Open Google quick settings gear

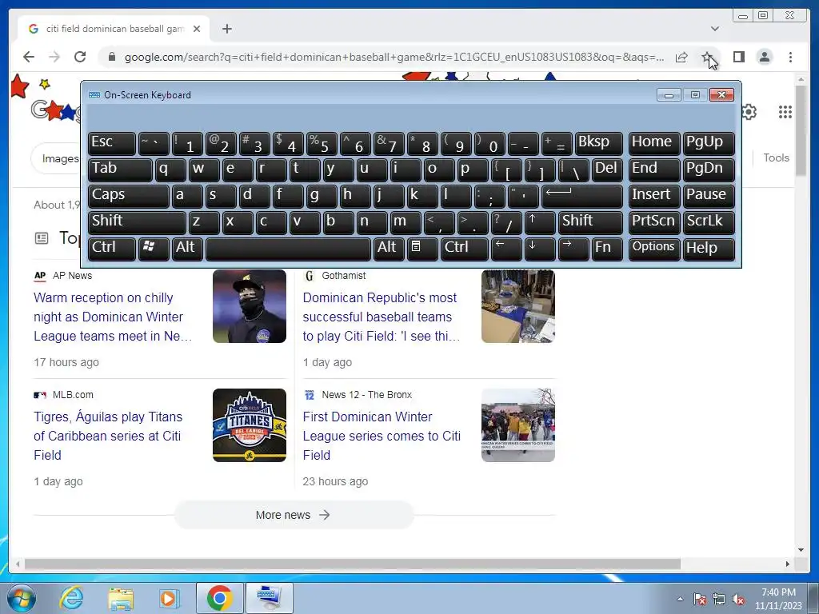click(x=749, y=112)
